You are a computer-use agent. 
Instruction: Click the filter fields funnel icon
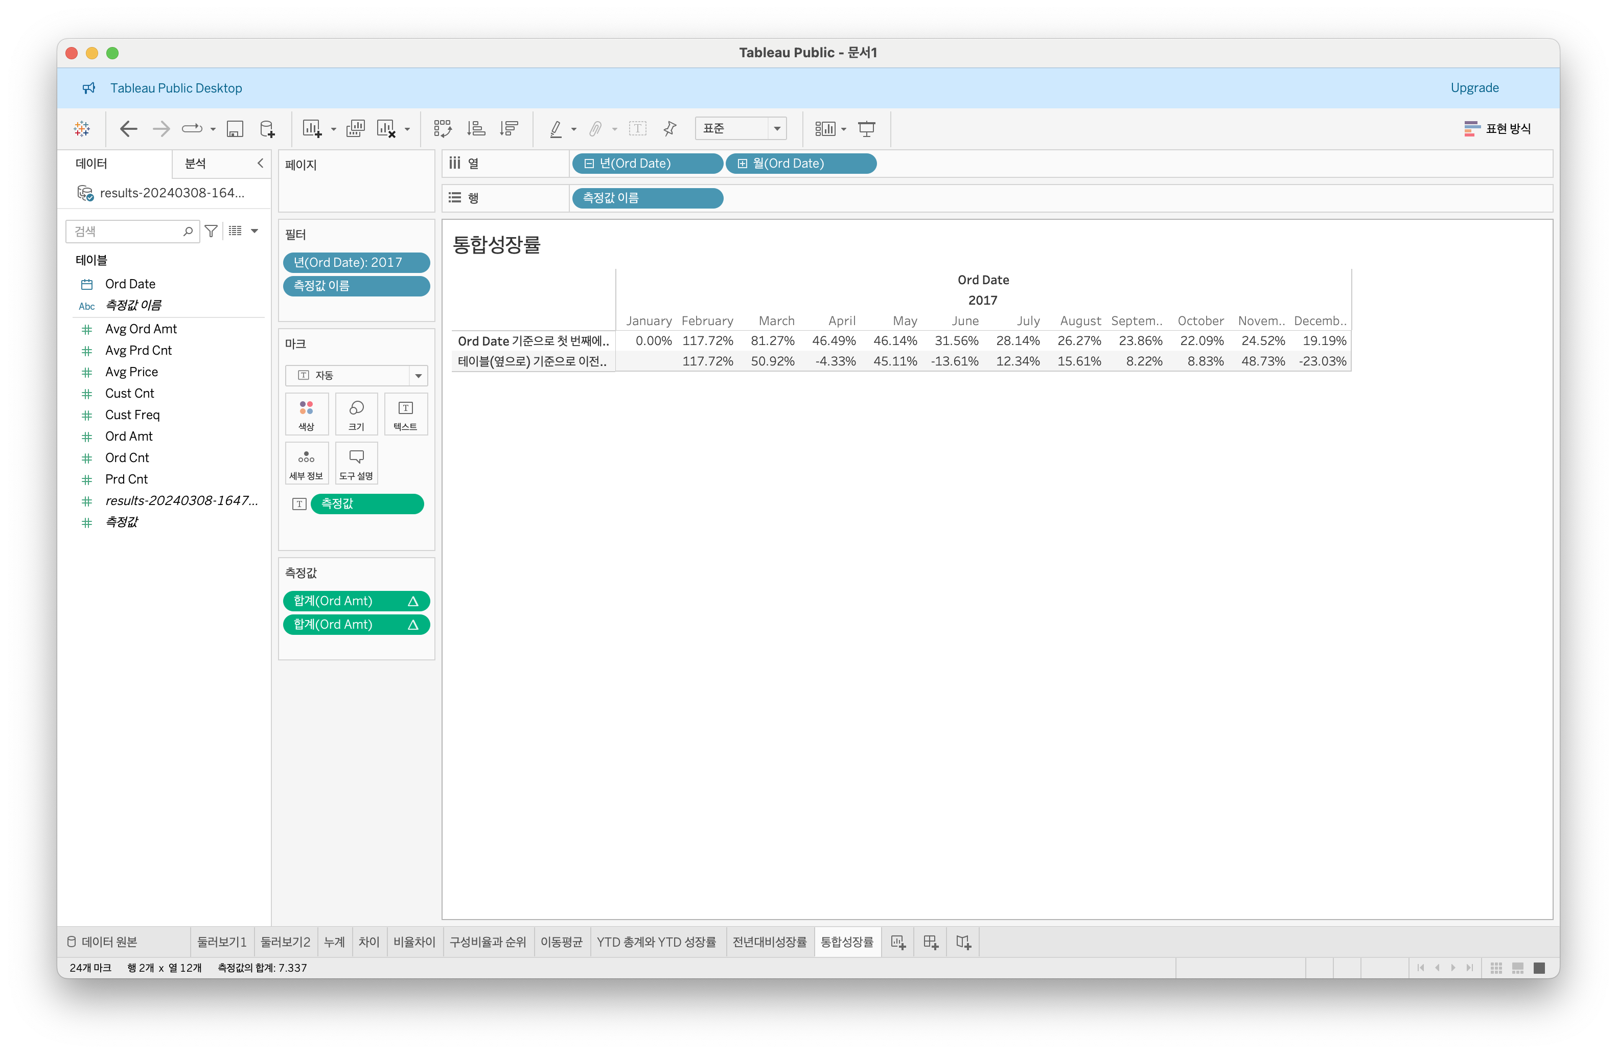coord(211,231)
